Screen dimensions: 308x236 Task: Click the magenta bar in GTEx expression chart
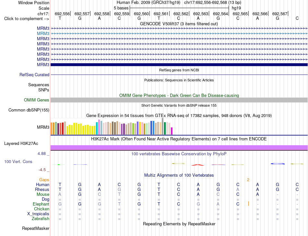172,131
